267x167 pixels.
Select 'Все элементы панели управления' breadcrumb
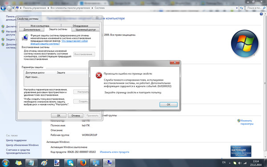(70, 8)
